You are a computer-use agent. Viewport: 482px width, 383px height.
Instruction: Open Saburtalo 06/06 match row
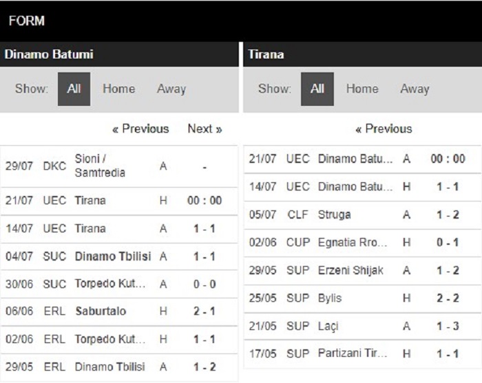coord(119,311)
